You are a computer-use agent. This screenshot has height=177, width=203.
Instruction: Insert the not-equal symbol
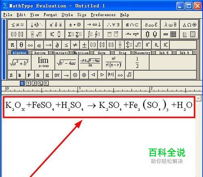tap(75, 45)
